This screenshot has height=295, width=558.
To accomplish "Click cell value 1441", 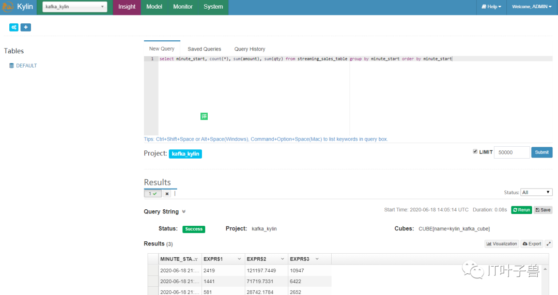I will coord(209,282).
